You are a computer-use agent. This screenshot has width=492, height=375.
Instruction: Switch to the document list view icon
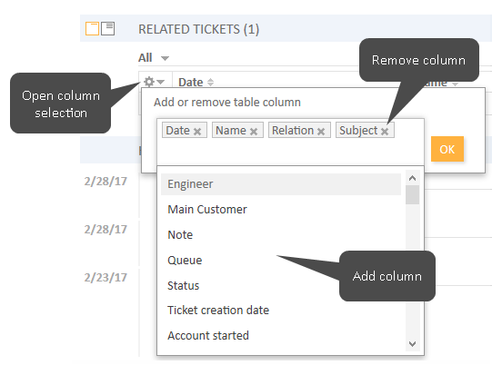(107, 28)
